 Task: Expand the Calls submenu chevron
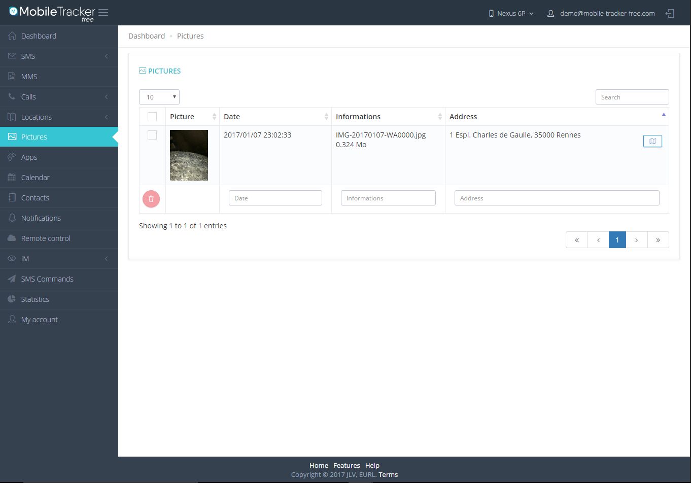point(106,97)
